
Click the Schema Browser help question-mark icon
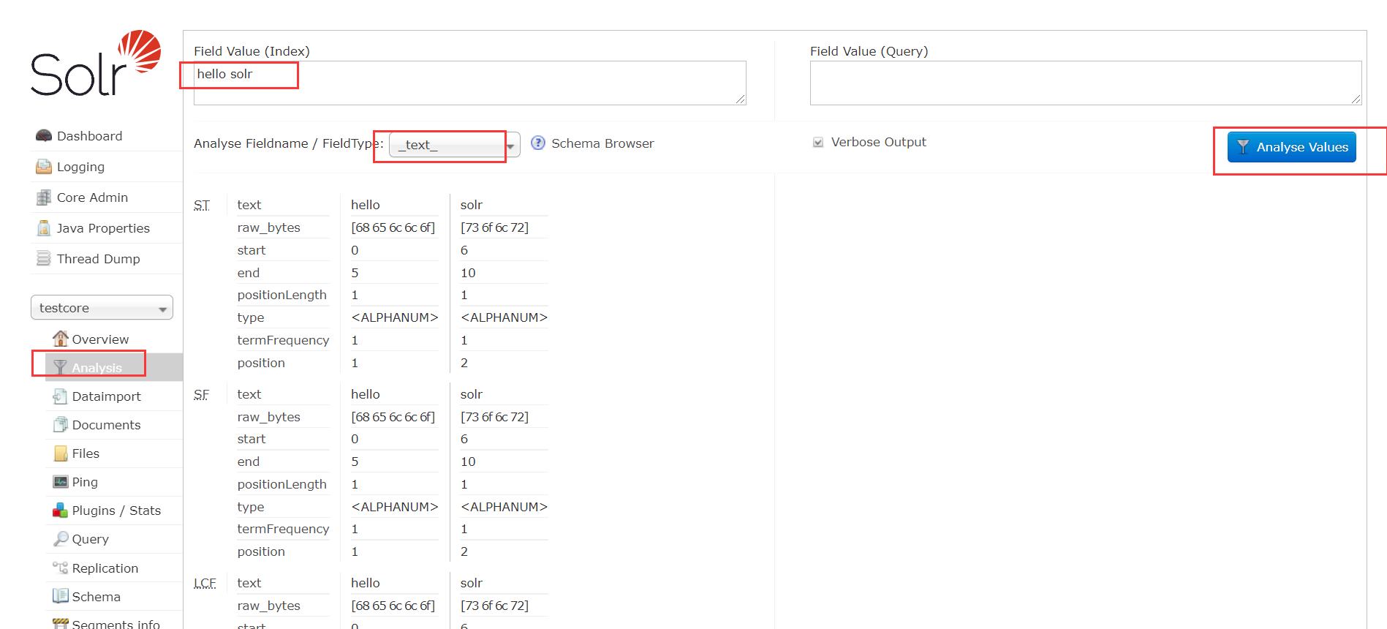tap(538, 143)
